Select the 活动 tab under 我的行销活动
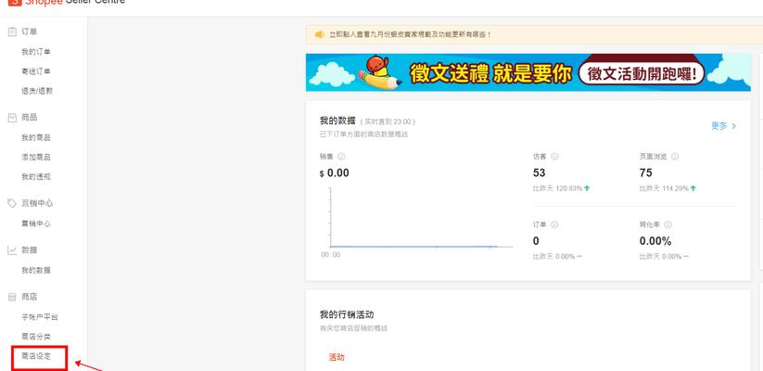This screenshot has width=763, height=371. tap(337, 357)
